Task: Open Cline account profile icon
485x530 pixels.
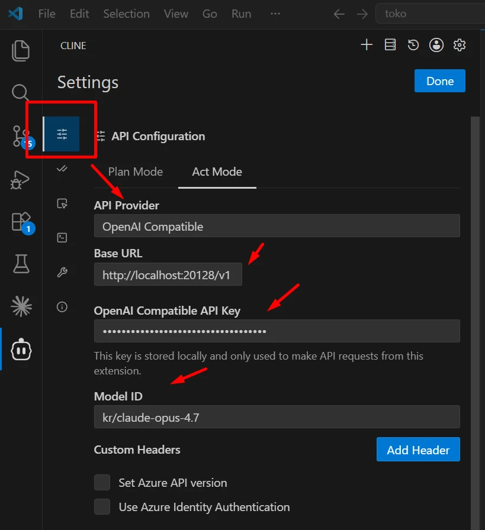Action: (x=436, y=44)
